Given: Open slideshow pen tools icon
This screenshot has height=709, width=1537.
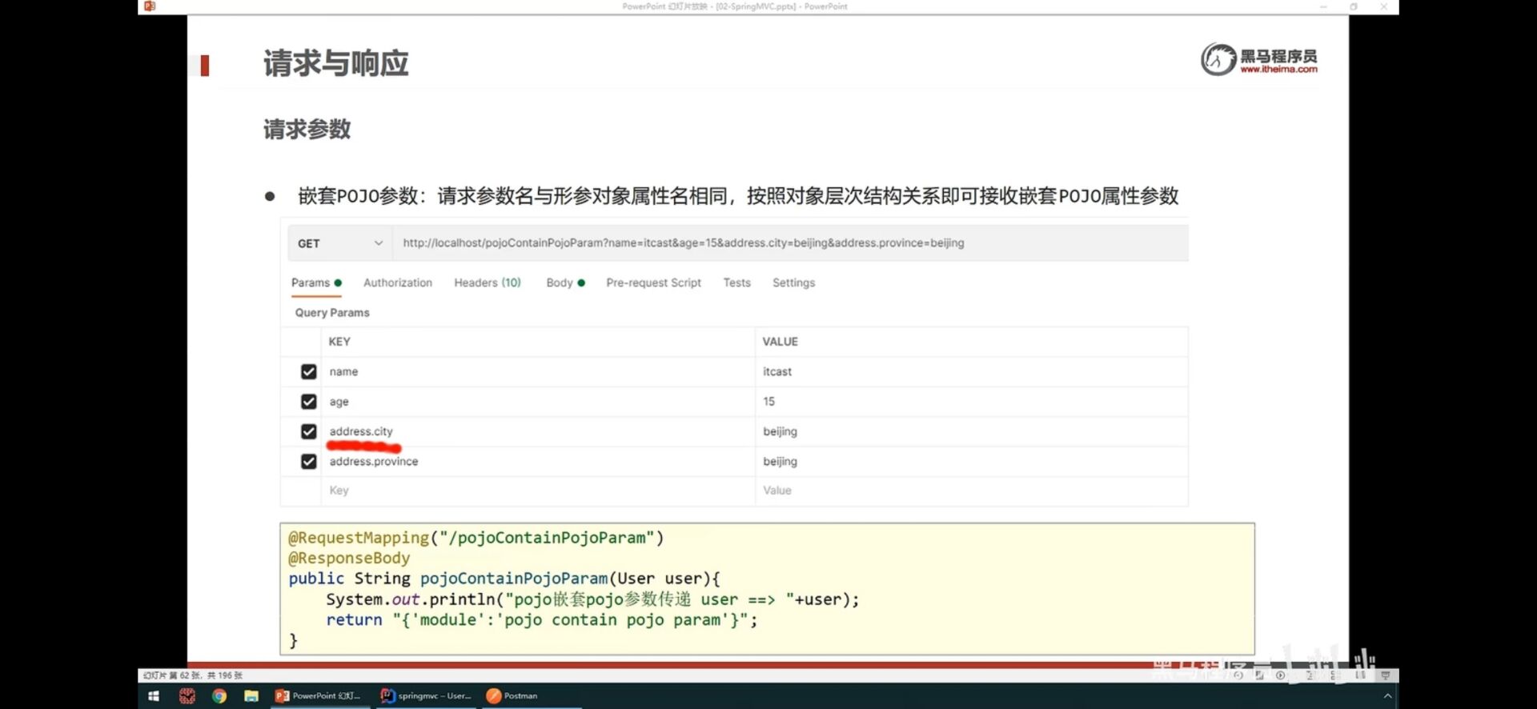Looking at the screenshot, I should click(1259, 675).
